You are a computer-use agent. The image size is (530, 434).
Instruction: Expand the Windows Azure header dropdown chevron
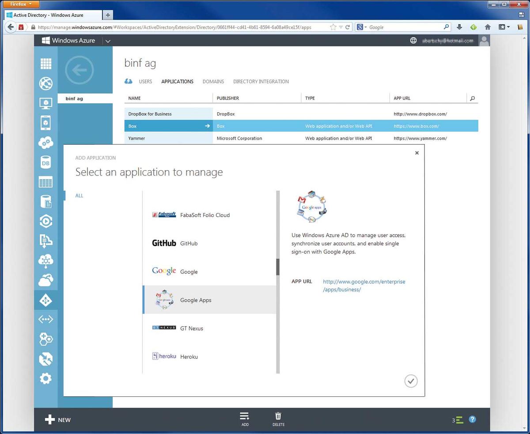[108, 41]
